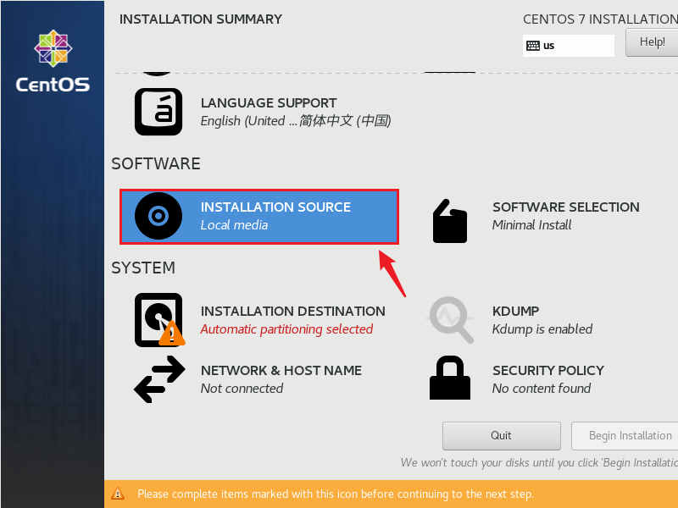
Task: Open SOFTWARE SELECTION title
Action: tap(565, 207)
